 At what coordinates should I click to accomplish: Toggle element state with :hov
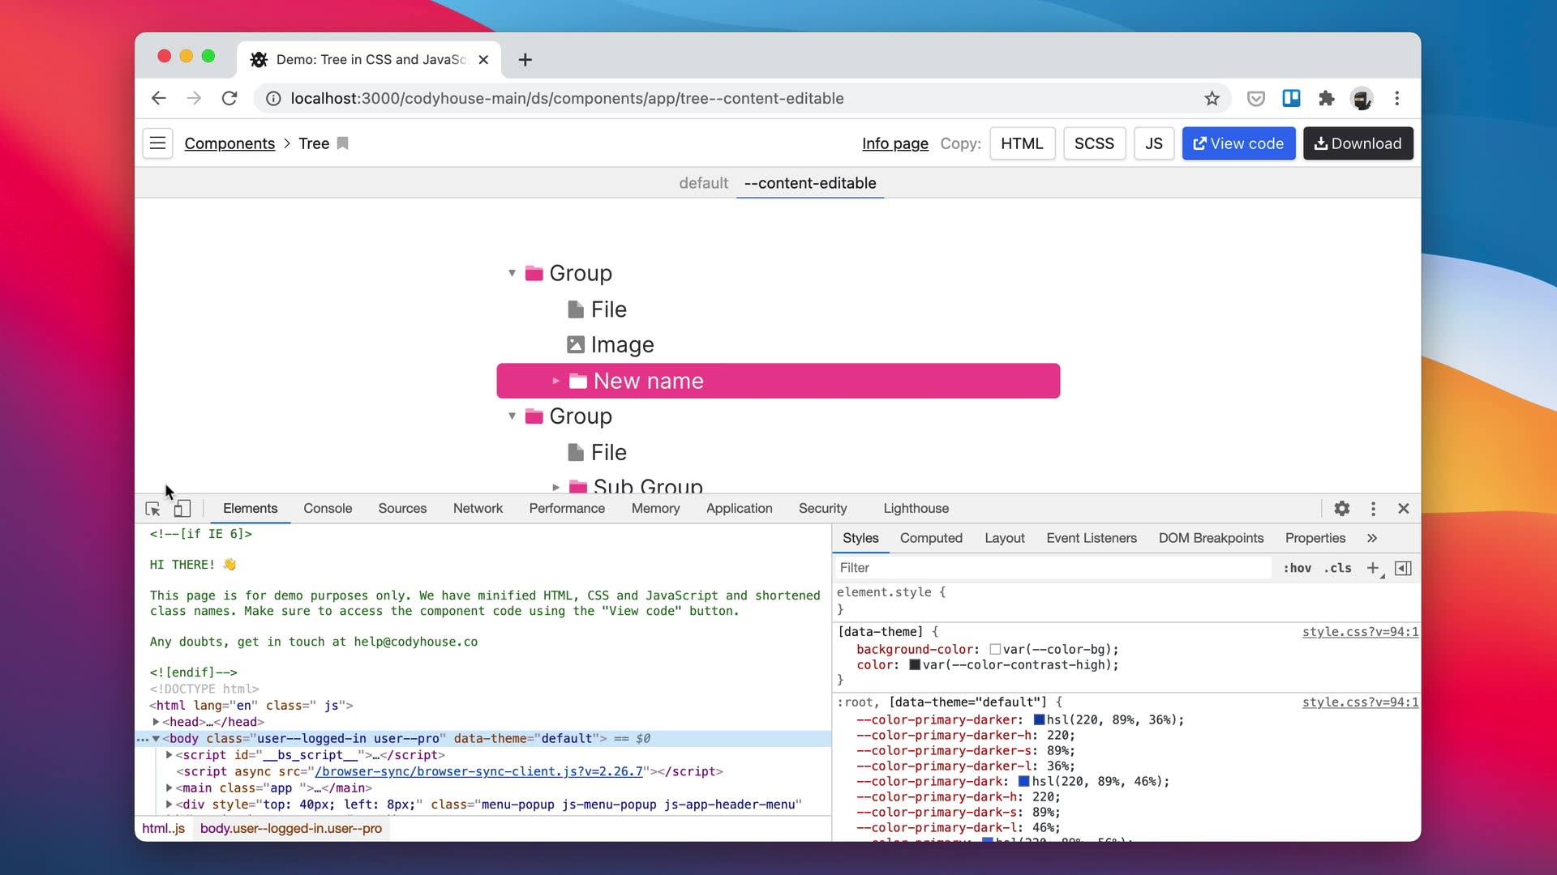pyautogui.click(x=1297, y=568)
